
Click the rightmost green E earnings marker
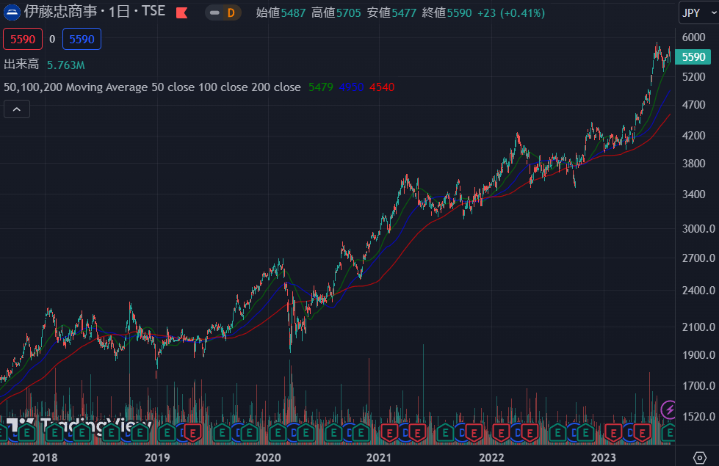(x=670, y=432)
